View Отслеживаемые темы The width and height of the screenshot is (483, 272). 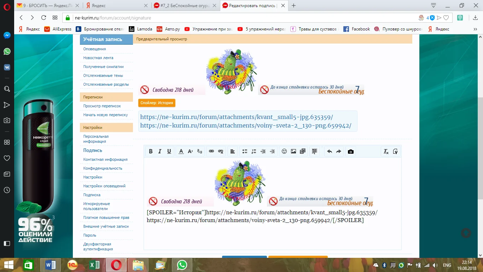pos(103,75)
